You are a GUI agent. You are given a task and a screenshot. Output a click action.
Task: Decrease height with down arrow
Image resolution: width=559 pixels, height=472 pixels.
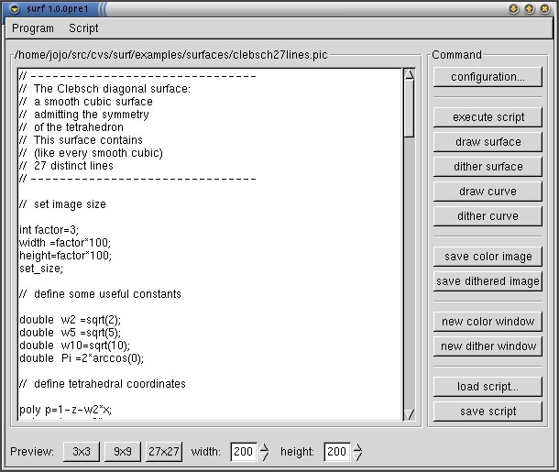(x=357, y=456)
